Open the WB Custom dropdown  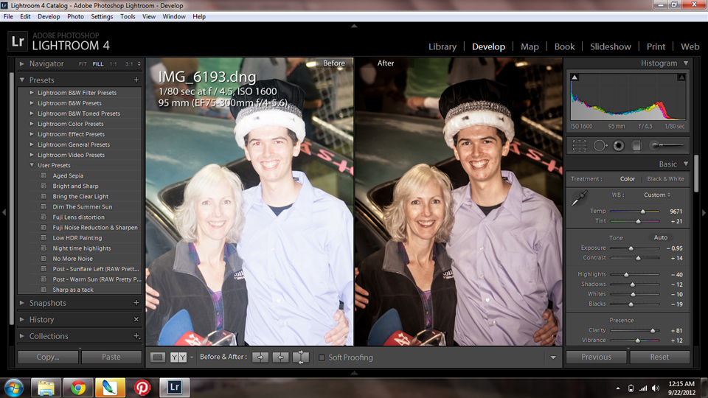click(x=656, y=195)
